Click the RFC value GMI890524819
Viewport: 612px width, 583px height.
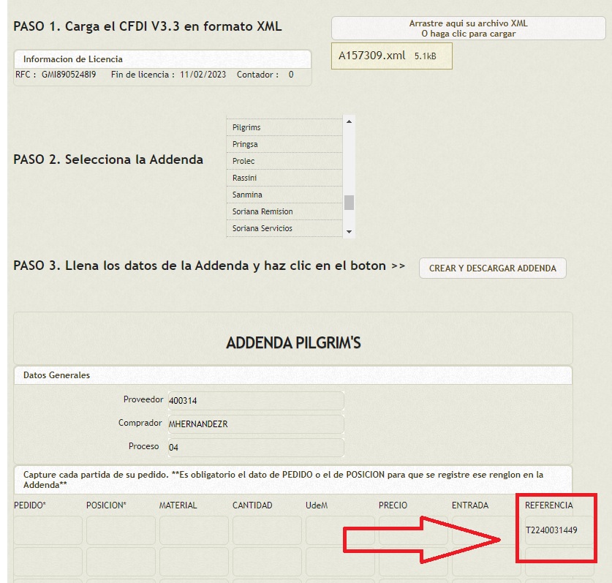pyautogui.click(x=69, y=75)
